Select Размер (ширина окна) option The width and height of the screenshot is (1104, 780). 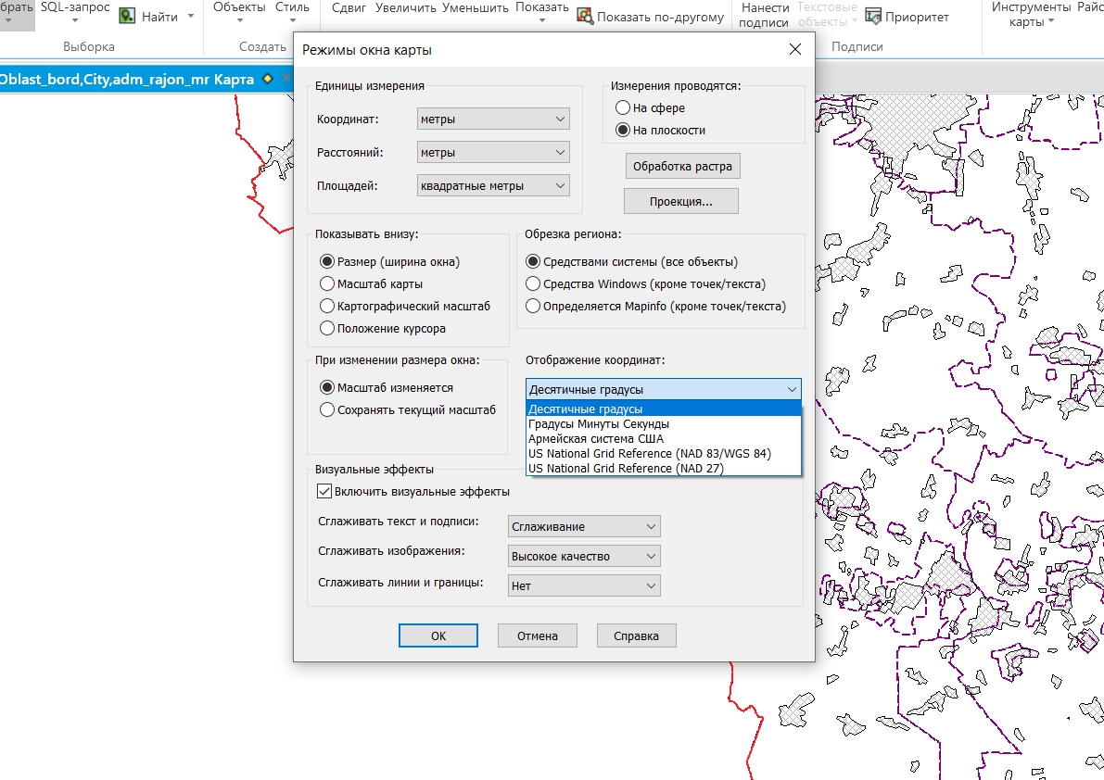click(x=326, y=261)
